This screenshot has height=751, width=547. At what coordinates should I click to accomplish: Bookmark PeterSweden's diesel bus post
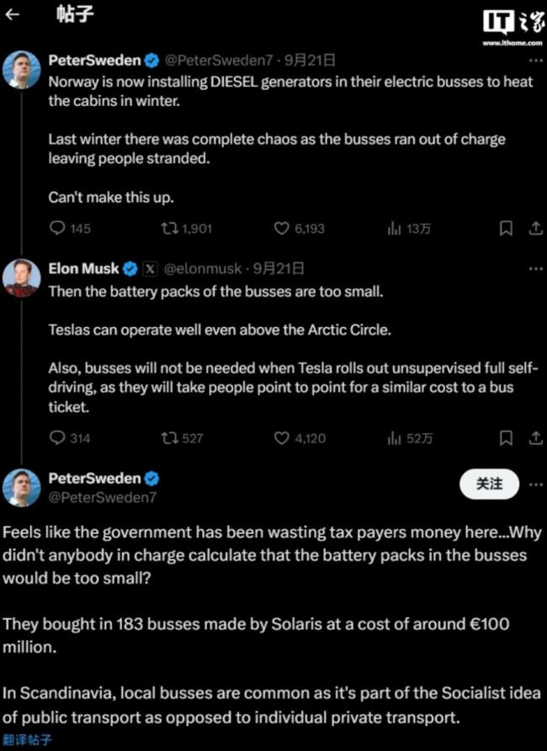pos(506,228)
